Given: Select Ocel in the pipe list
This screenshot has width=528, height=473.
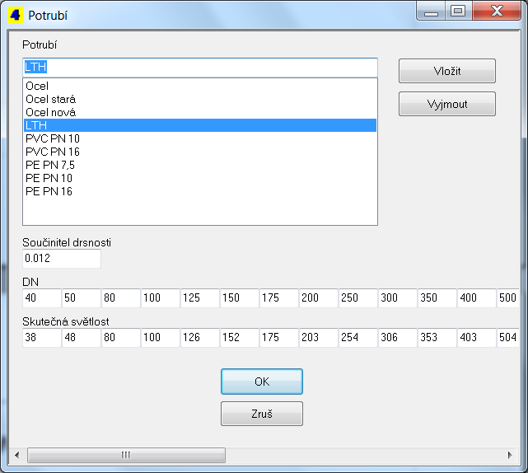Looking at the screenshot, I should tap(200, 86).
